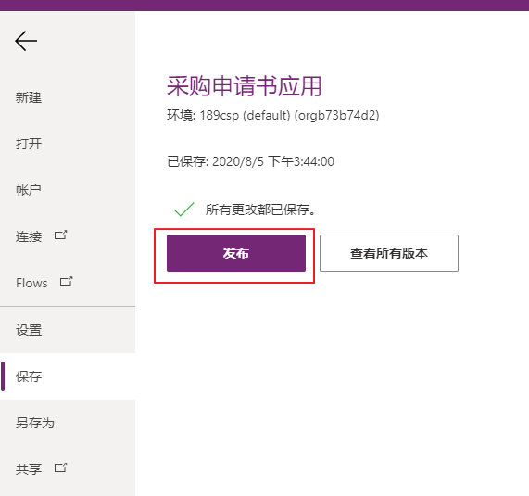This screenshot has width=529, height=496.
Task: Click the green saved checkmark icon
Action: click(x=184, y=210)
